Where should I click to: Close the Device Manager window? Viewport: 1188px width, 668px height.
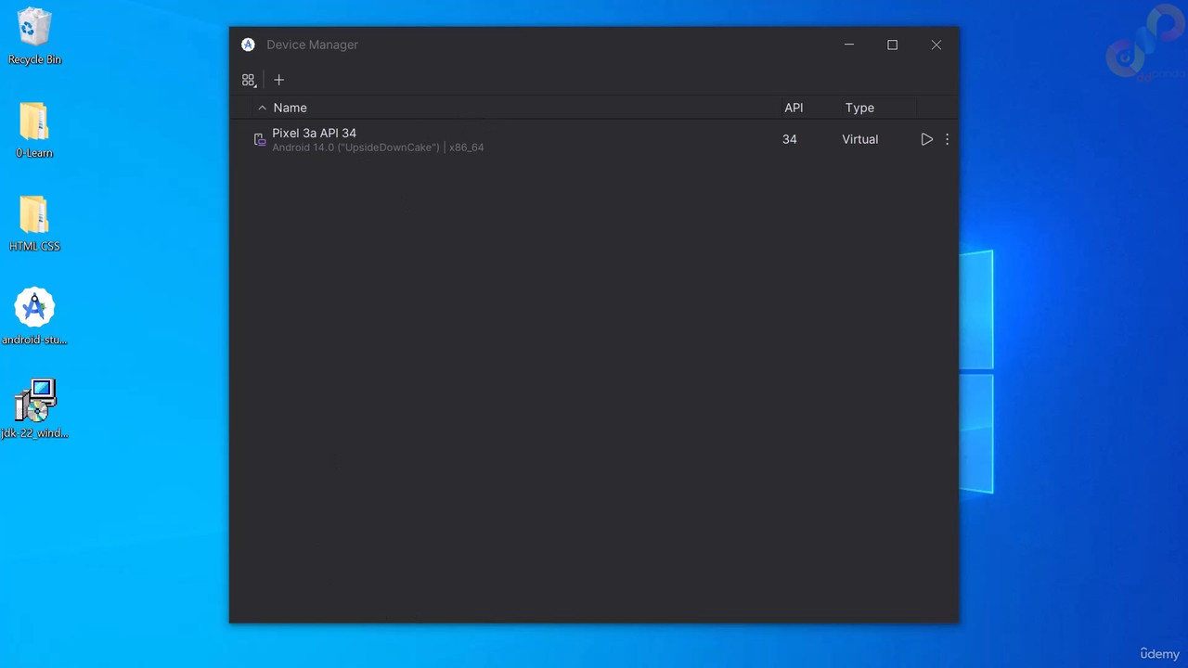click(936, 45)
